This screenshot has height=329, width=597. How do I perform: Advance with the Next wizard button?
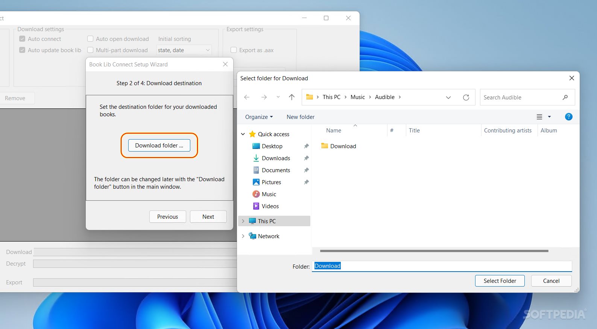point(208,216)
